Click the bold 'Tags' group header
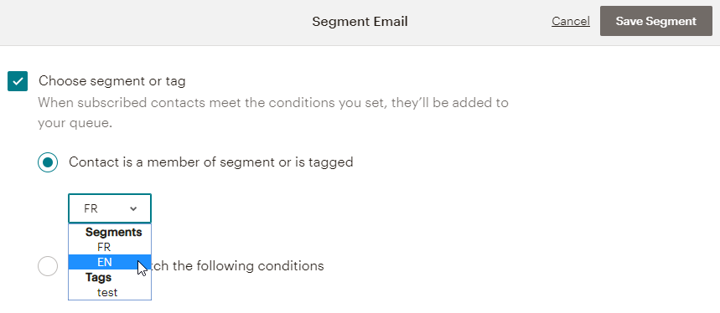Viewport: 720px width, 313px height. tap(98, 277)
